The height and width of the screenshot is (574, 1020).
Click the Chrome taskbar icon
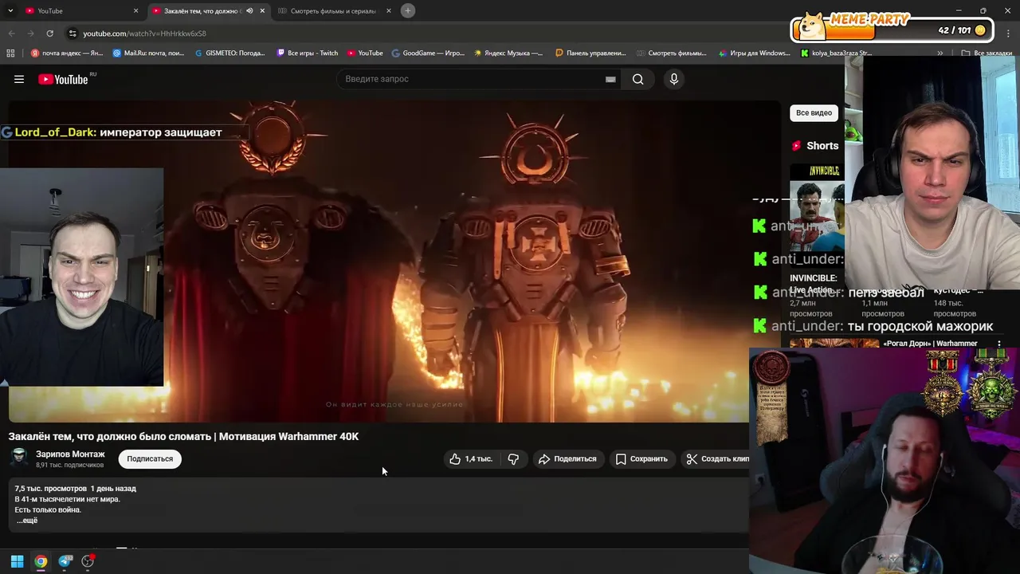pyautogui.click(x=41, y=561)
